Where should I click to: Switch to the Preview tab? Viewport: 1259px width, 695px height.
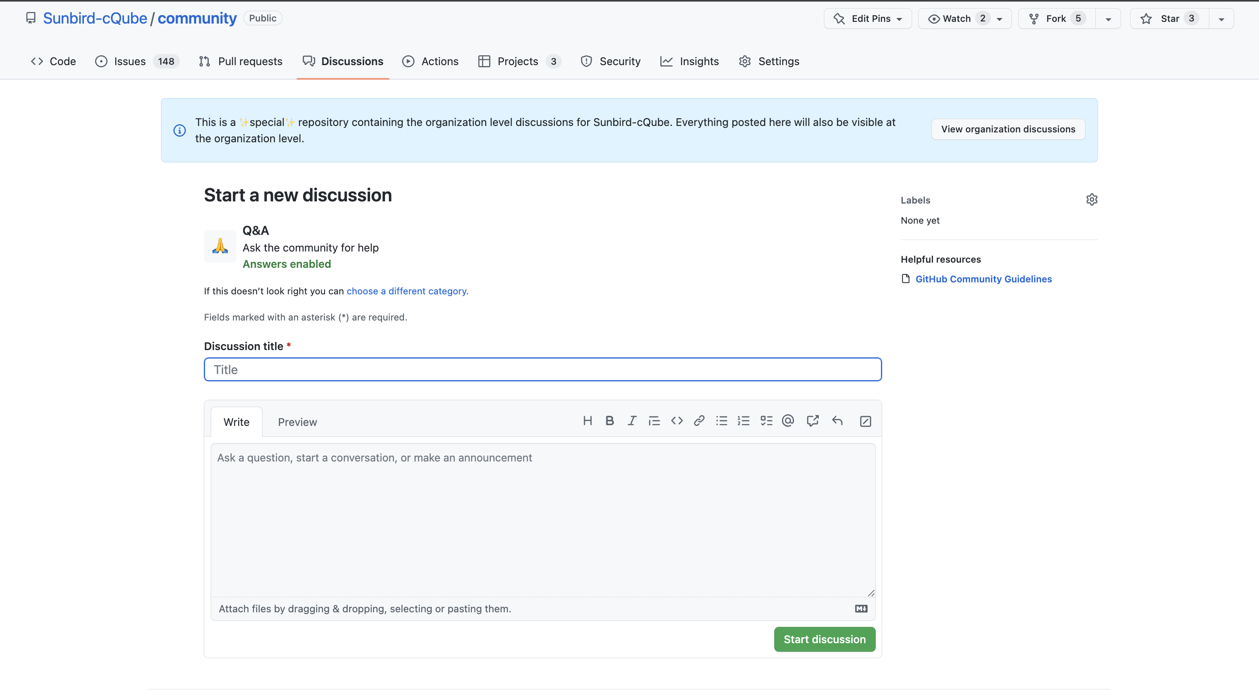pyautogui.click(x=297, y=422)
